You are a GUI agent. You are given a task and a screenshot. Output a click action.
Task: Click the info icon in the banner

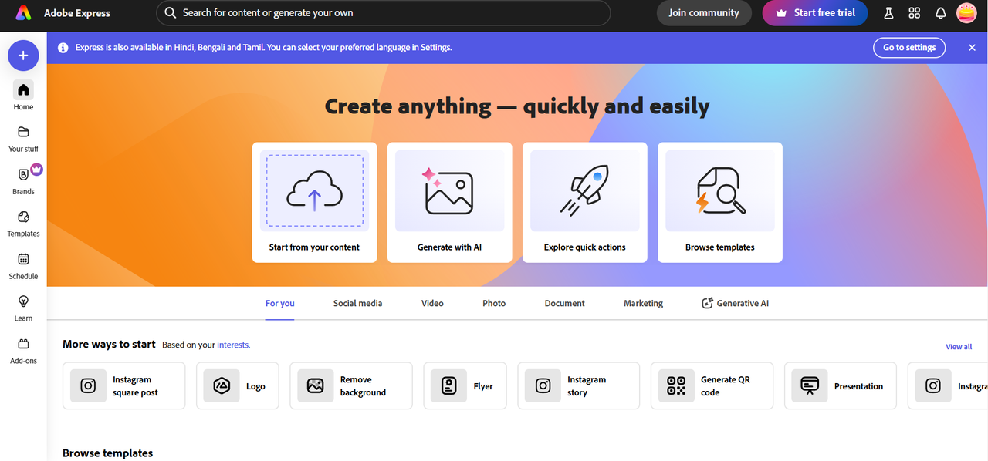click(x=63, y=47)
